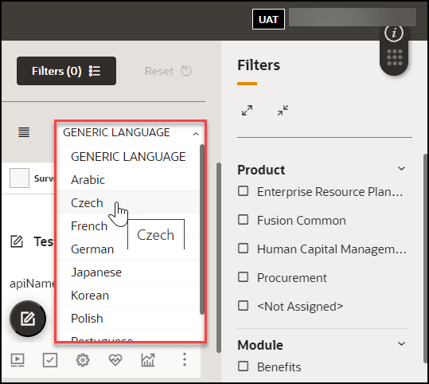Click the apiName label text

[x=33, y=283]
